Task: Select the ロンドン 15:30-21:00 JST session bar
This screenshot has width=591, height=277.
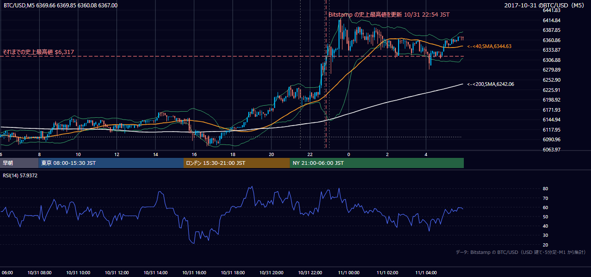Action: (x=237, y=163)
